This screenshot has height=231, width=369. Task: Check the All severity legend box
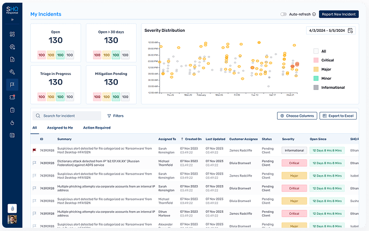click(316, 51)
